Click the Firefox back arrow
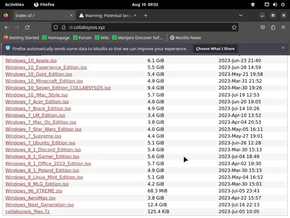 click(7, 28)
